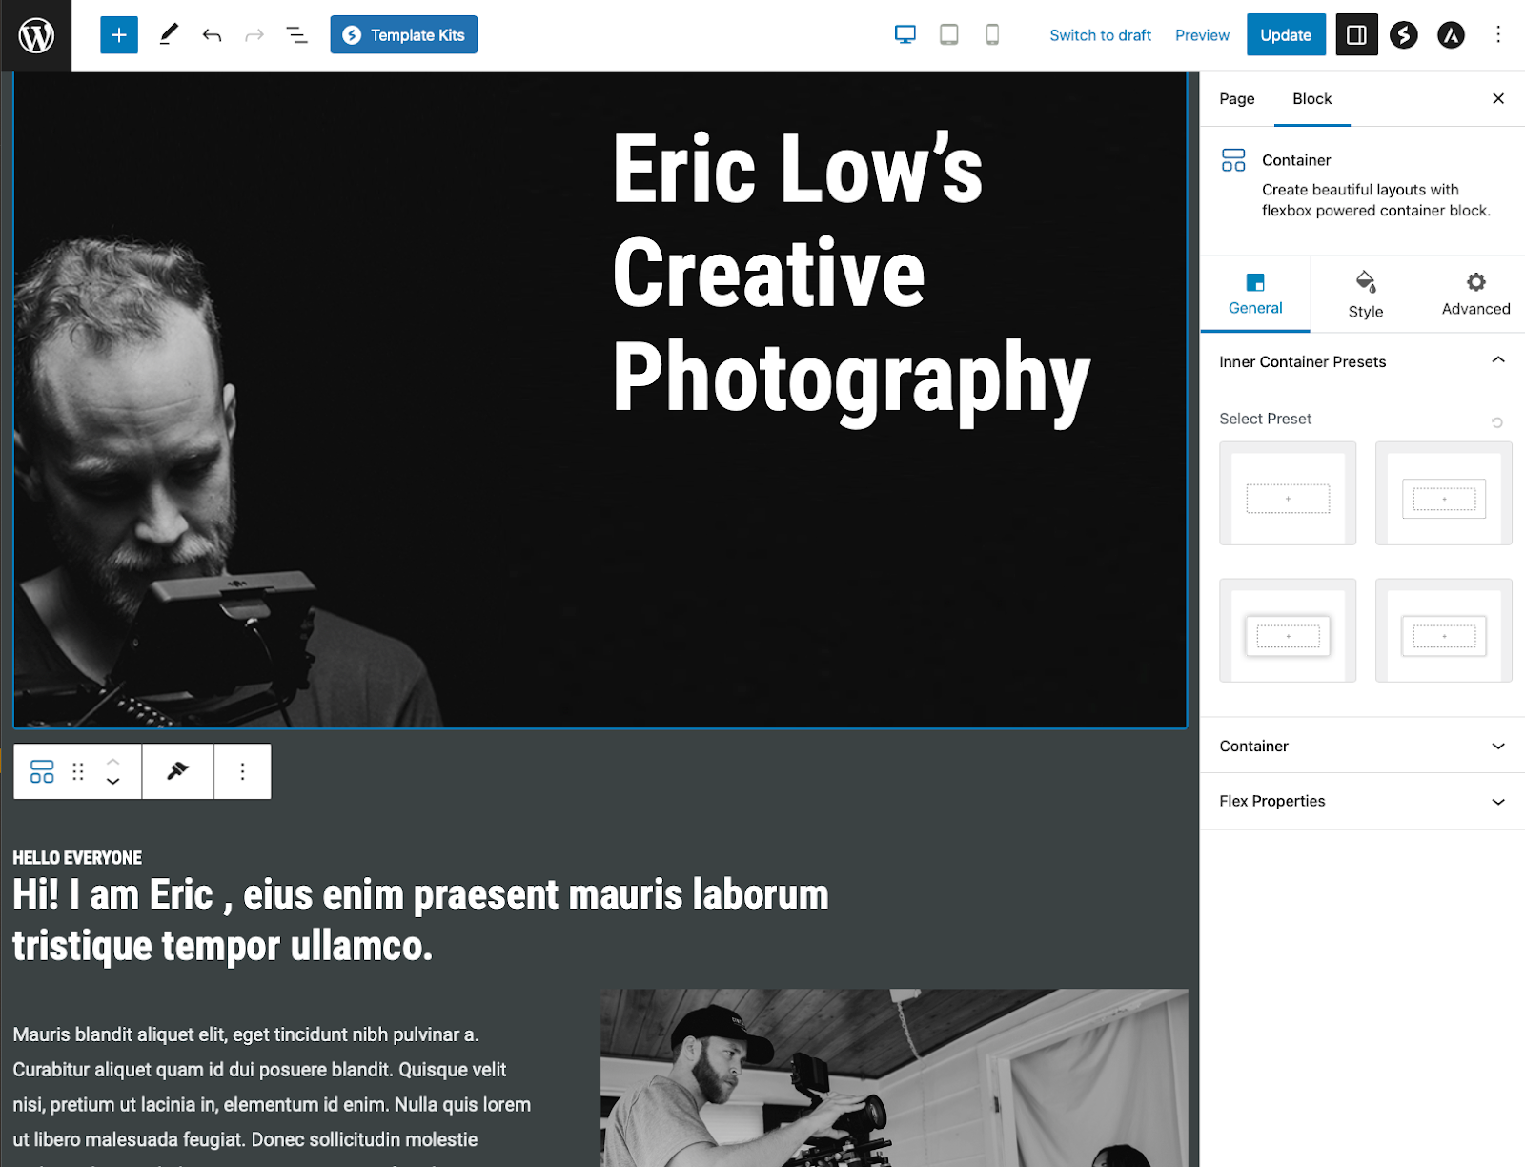Open the document List View

tap(295, 34)
